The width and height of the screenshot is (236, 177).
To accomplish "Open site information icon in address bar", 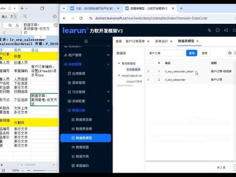I will (x=91, y=18).
